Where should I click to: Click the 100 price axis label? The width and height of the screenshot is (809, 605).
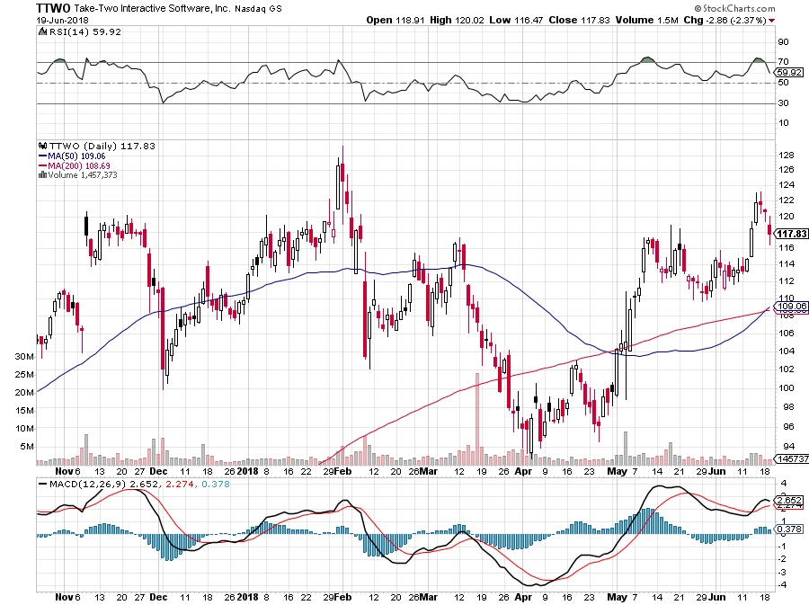click(x=787, y=387)
